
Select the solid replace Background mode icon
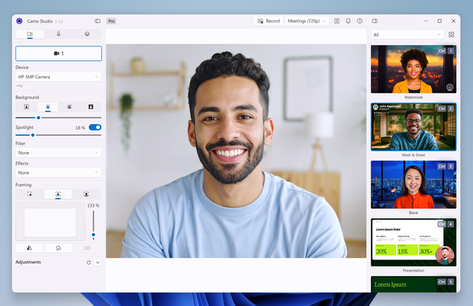point(91,107)
